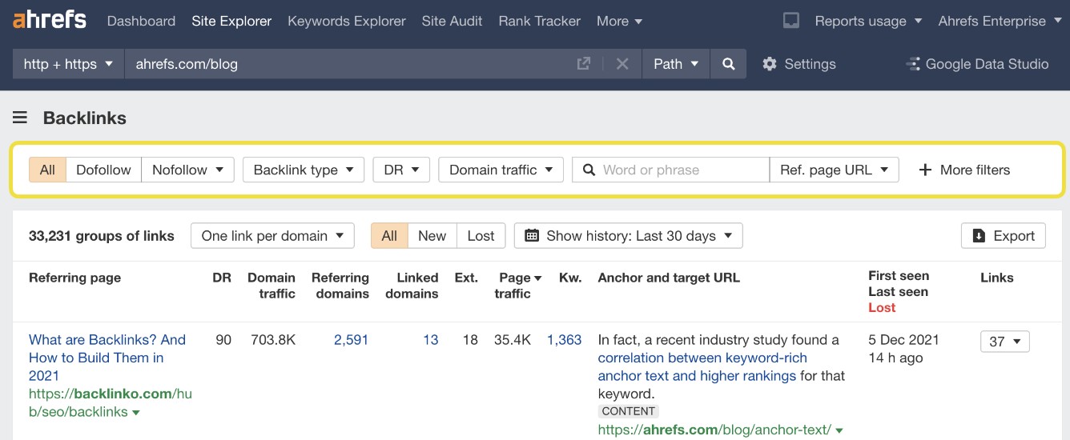Screen dimensions: 1070x440
Task: Expand the http + https protocol dropdown
Action: (68, 64)
